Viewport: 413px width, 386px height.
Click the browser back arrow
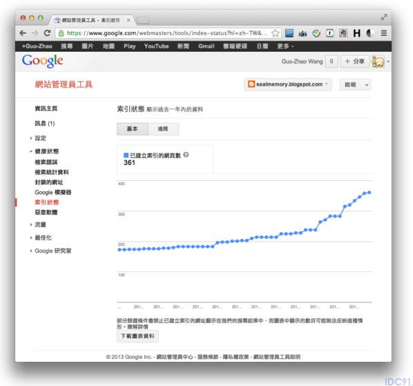click(23, 33)
